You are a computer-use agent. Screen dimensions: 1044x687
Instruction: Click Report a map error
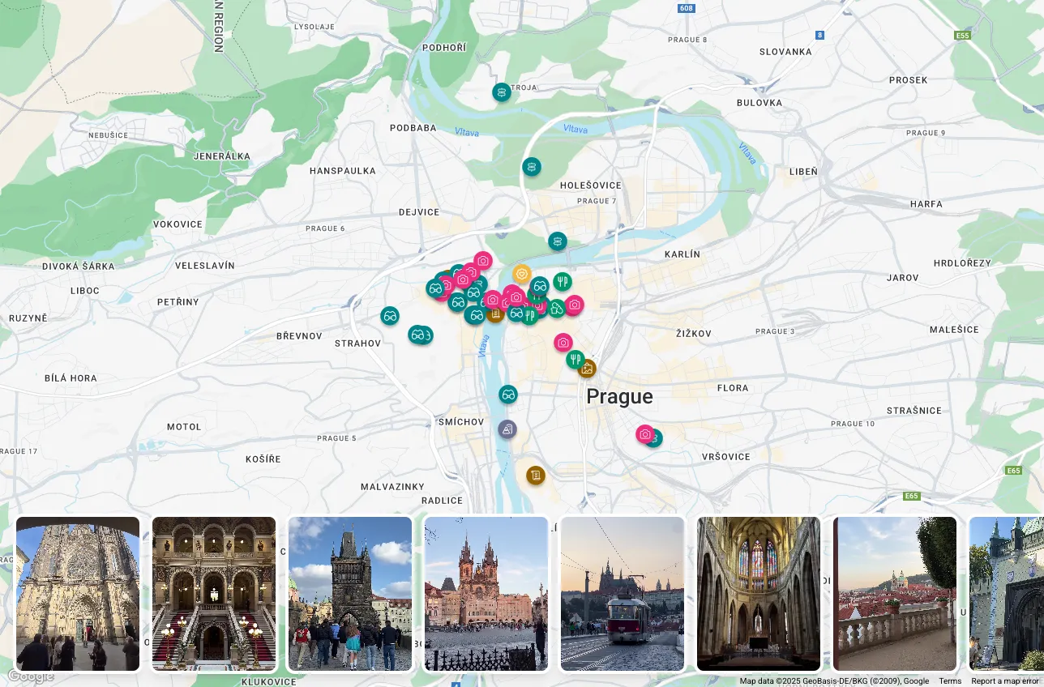(1005, 681)
